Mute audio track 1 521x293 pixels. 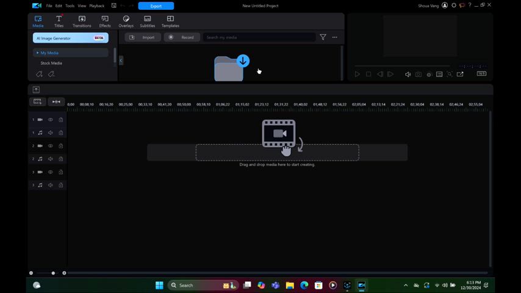[x=51, y=132]
